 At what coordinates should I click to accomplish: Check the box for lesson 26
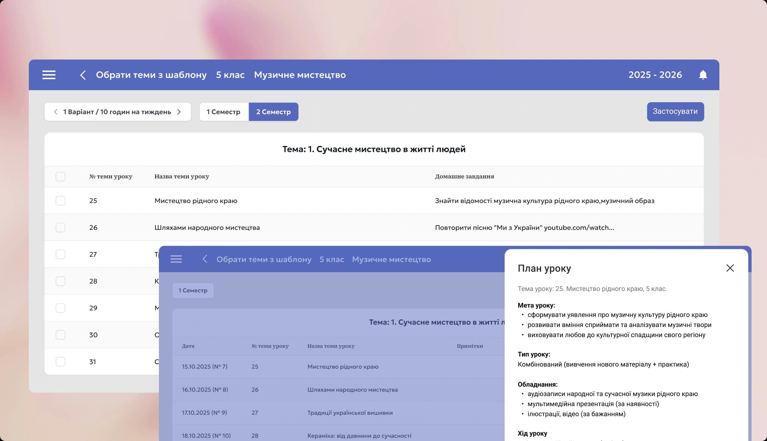pos(60,228)
